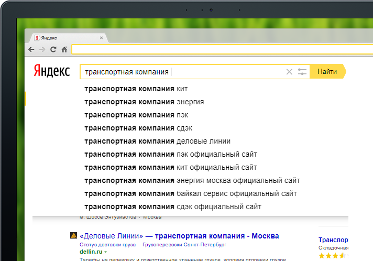Click the star rating in side result

tap(333, 256)
